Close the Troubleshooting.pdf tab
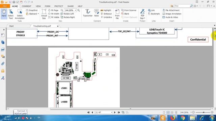Viewport: 216px width, 121px height. (x=58, y=26)
